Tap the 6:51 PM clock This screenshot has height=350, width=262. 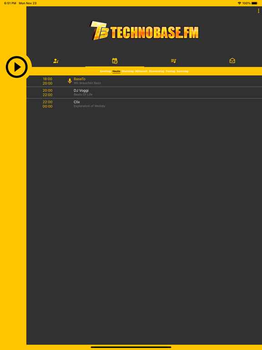(x=10, y=3)
